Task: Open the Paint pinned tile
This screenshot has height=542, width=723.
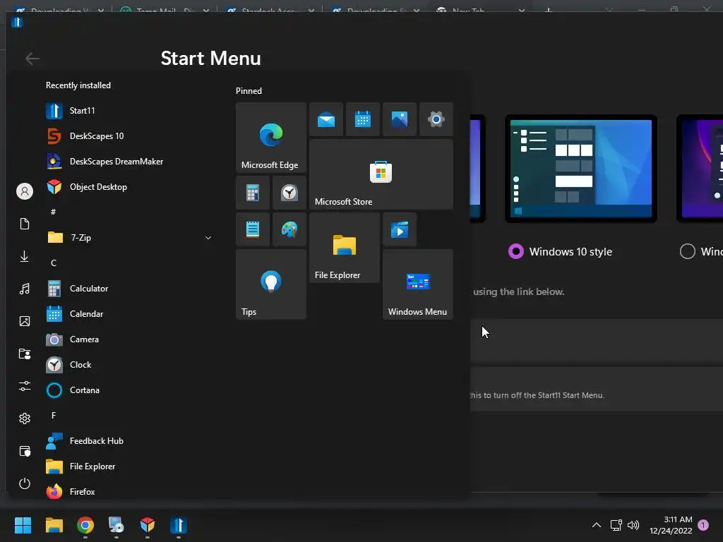Action: coord(289,229)
